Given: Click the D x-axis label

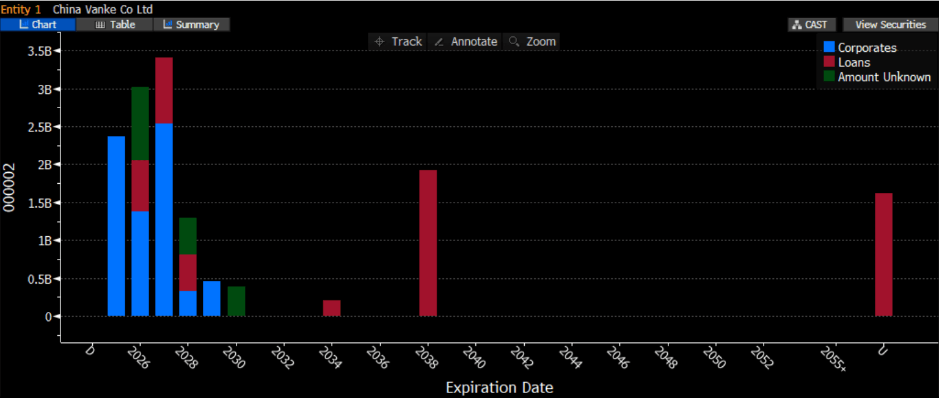Looking at the screenshot, I should pos(90,351).
